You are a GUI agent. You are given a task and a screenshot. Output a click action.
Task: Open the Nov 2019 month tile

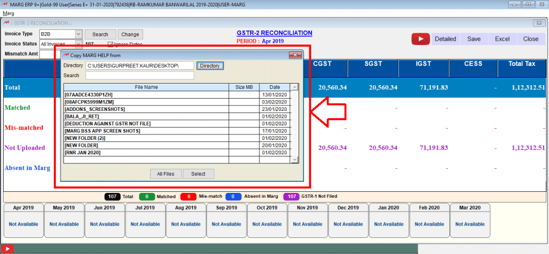[308, 220]
